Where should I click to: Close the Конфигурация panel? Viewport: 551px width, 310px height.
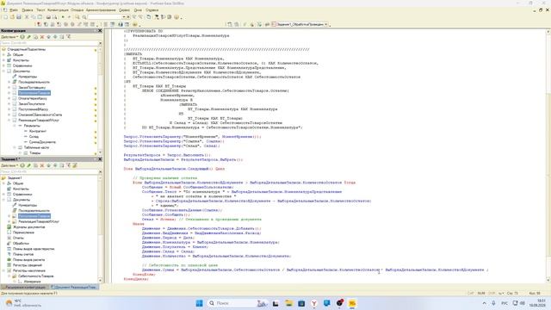100,31
